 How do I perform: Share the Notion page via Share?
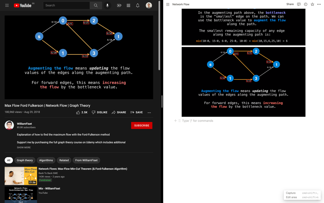(290, 4)
